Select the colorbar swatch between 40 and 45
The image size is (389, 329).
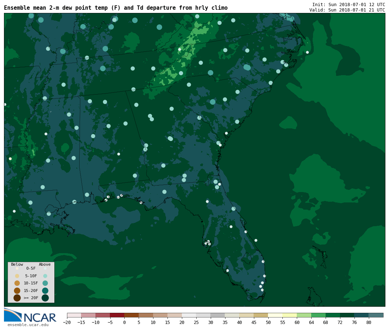(247, 315)
